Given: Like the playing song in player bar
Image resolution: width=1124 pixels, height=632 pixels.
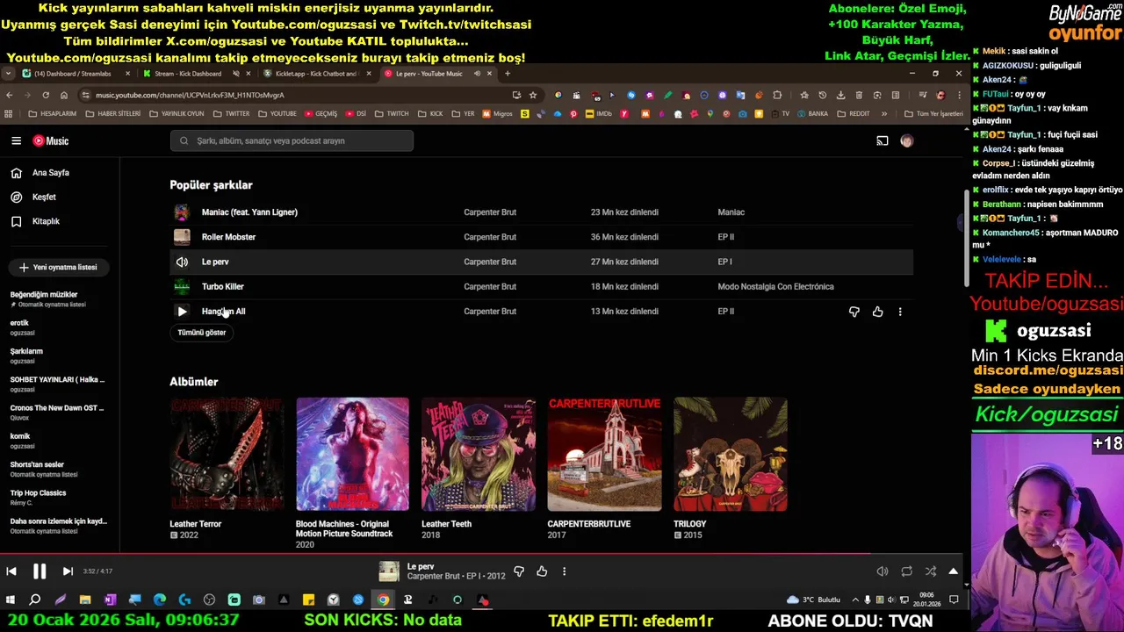Looking at the screenshot, I should tap(542, 571).
